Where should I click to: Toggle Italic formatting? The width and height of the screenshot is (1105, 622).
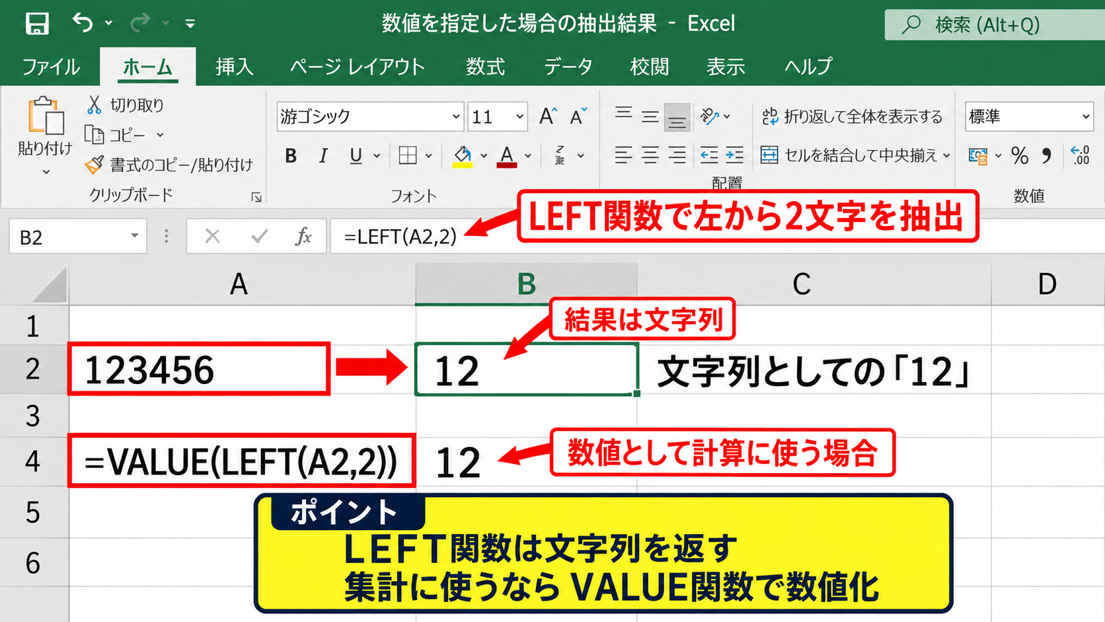323,156
